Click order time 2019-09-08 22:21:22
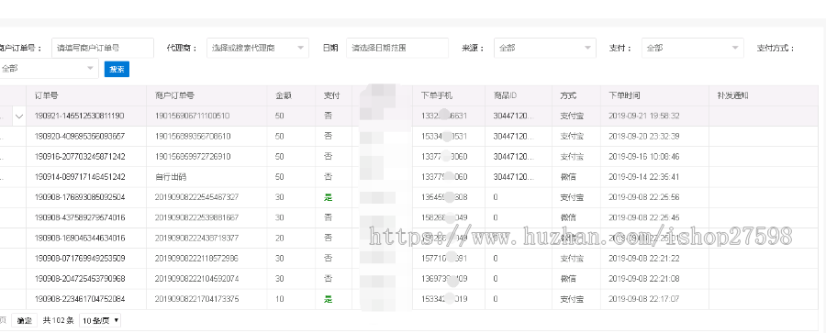Viewport: 826px width, 333px height. (643, 259)
